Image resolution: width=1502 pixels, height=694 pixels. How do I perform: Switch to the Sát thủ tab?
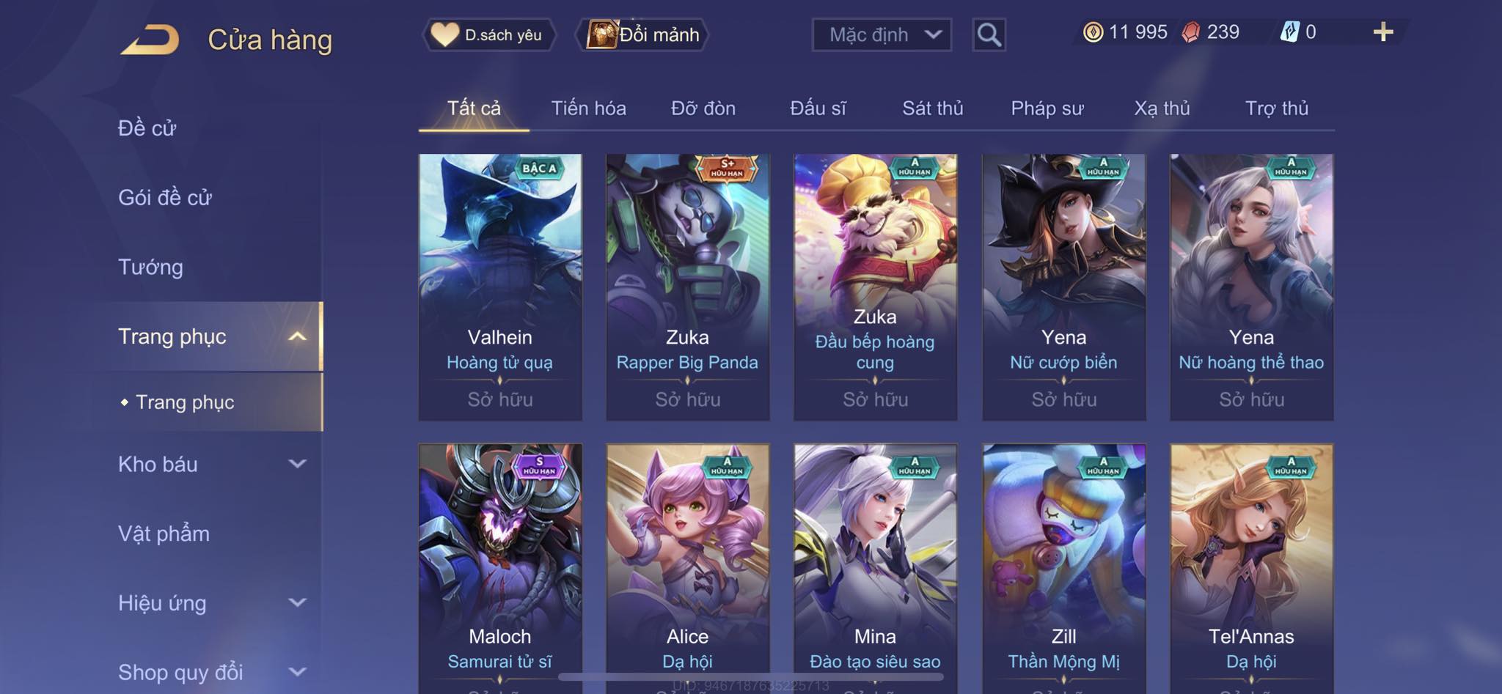click(932, 108)
